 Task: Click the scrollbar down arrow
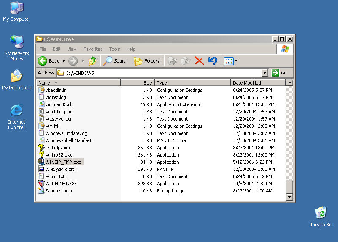click(x=289, y=197)
